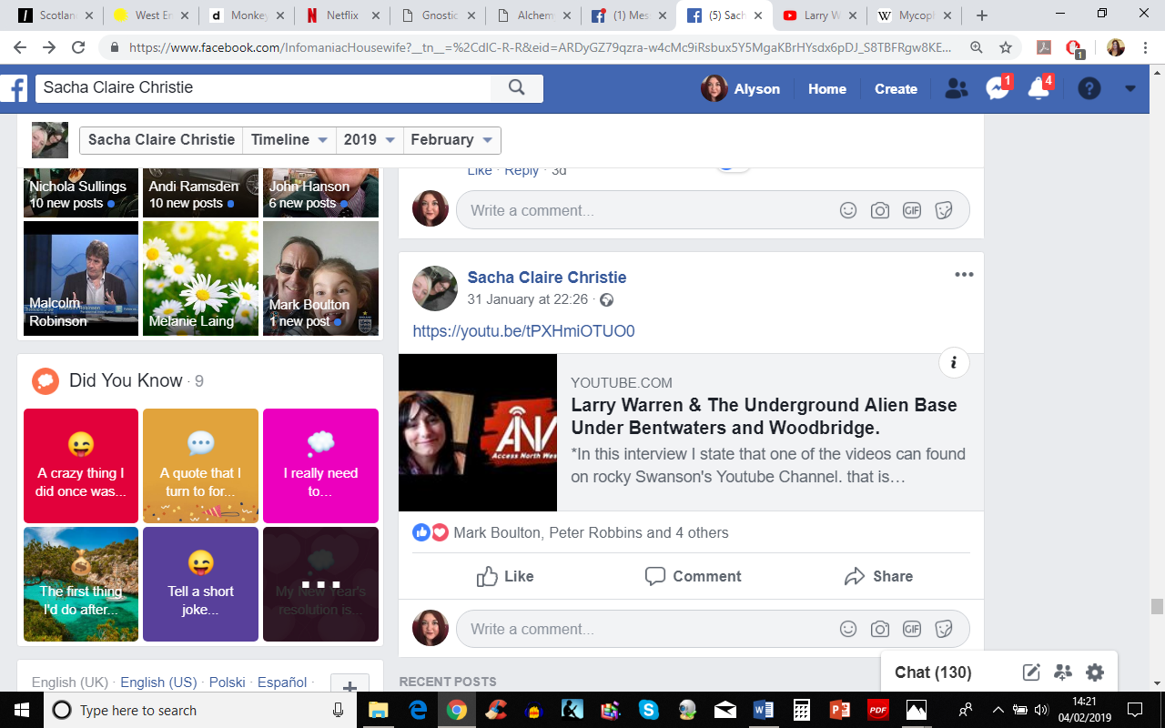Like the Larry Warren video post
This screenshot has width=1165, height=728.
505,576
